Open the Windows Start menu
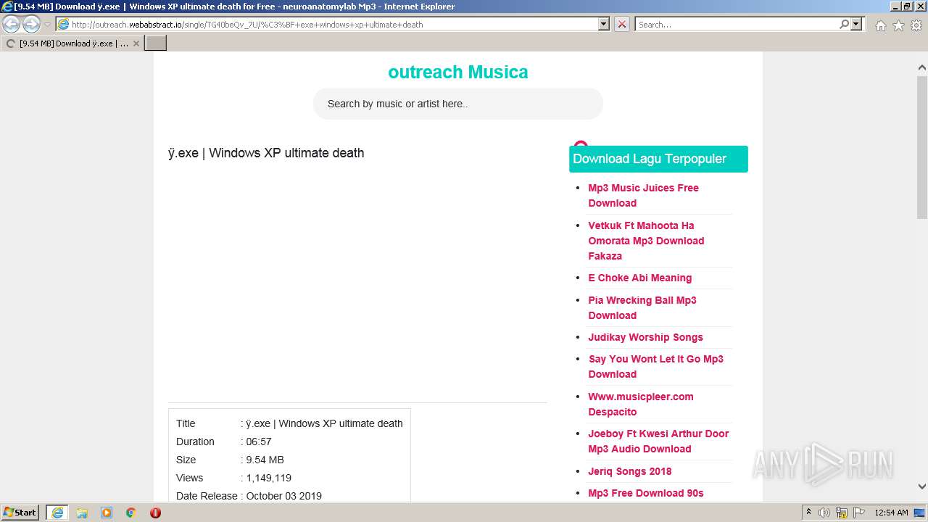 pos(20,513)
